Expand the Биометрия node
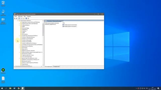The width and height of the screenshot is (161, 90). coord(20,48)
